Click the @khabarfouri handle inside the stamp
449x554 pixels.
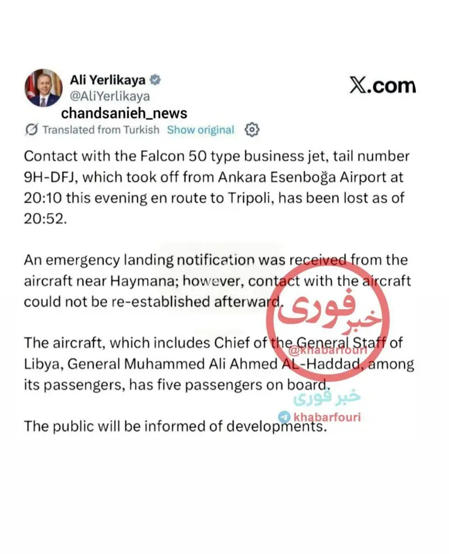tap(328, 351)
